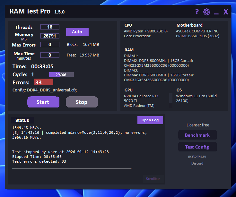
Task: Select the Max Time minutes field
Action: (50, 55)
